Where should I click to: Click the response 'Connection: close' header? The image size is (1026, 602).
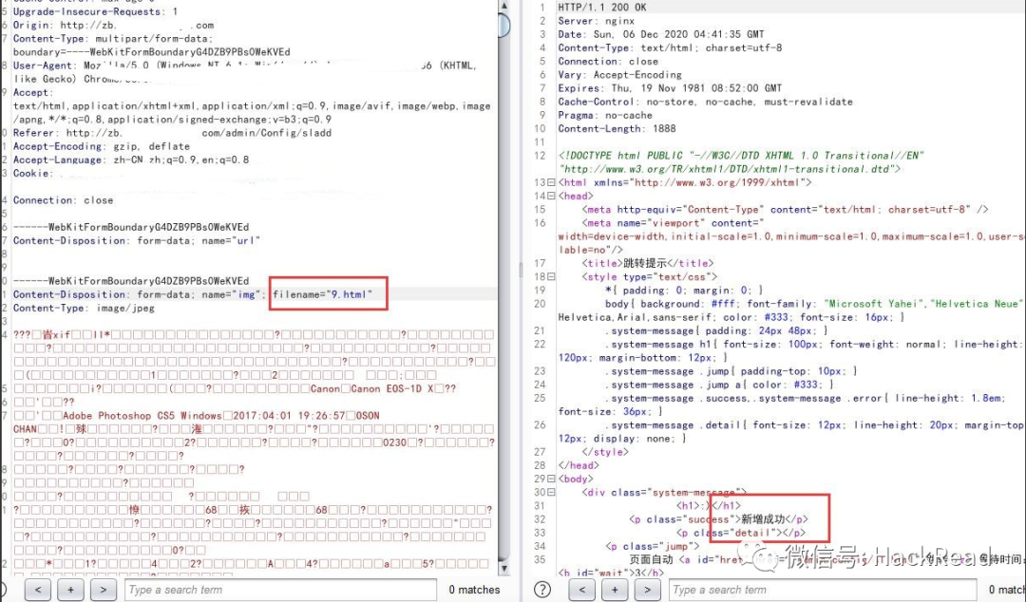pos(608,61)
